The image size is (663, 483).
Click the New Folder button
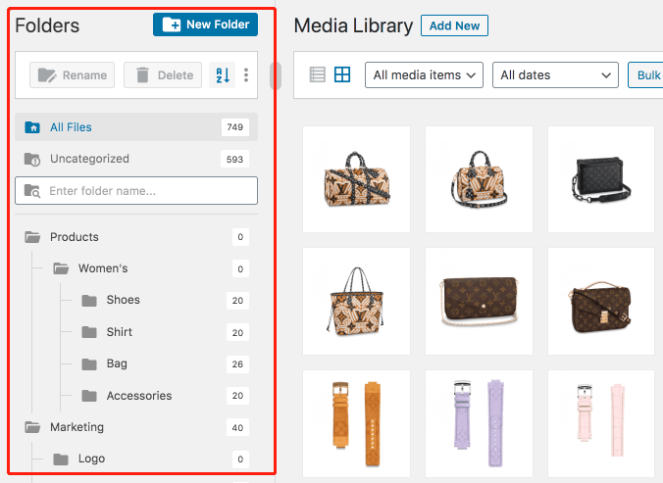tap(205, 24)
